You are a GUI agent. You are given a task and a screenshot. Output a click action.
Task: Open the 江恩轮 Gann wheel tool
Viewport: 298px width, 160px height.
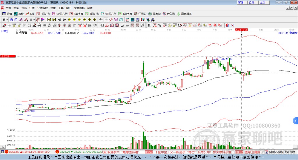coord(140,14)
